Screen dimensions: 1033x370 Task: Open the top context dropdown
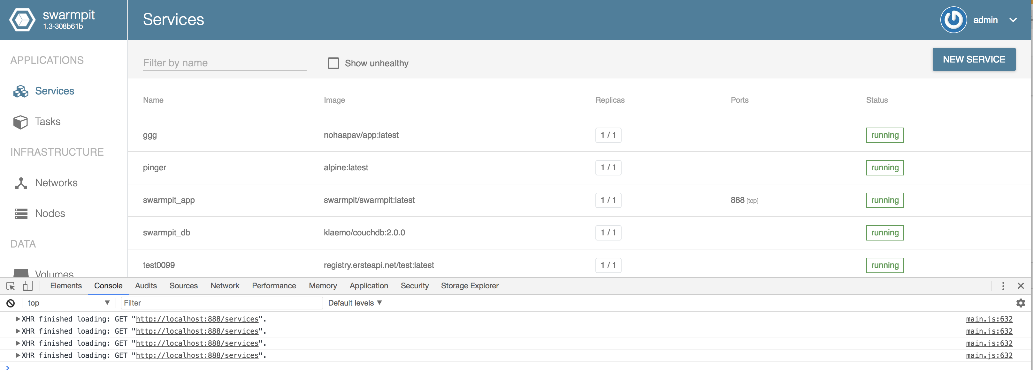[x=69, y=303]
